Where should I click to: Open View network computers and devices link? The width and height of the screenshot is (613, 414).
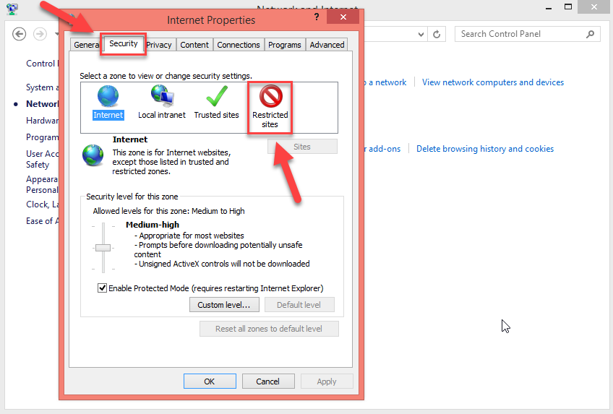click(493, 82)
